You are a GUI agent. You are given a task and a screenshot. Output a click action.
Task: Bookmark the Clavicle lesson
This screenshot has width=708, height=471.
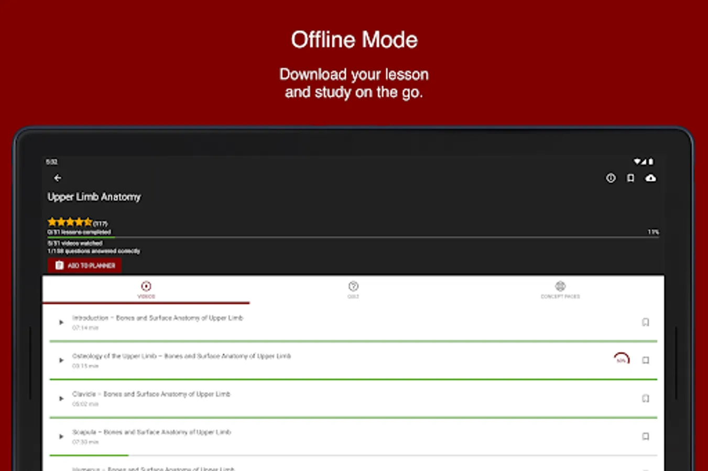pos(646,399)
